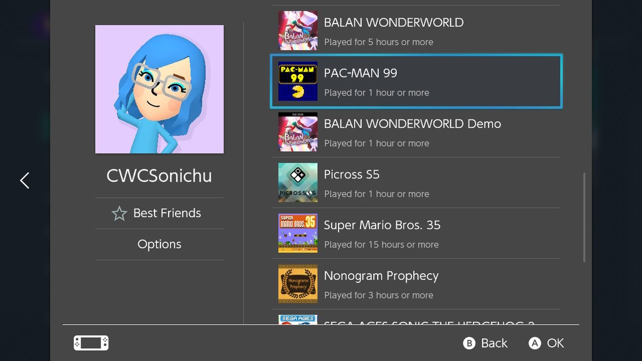This screenshot has width=642, height=361.
Task: Click BALAN WONDERWORLD Demo's playtime text
Action: tap(377, 143)
